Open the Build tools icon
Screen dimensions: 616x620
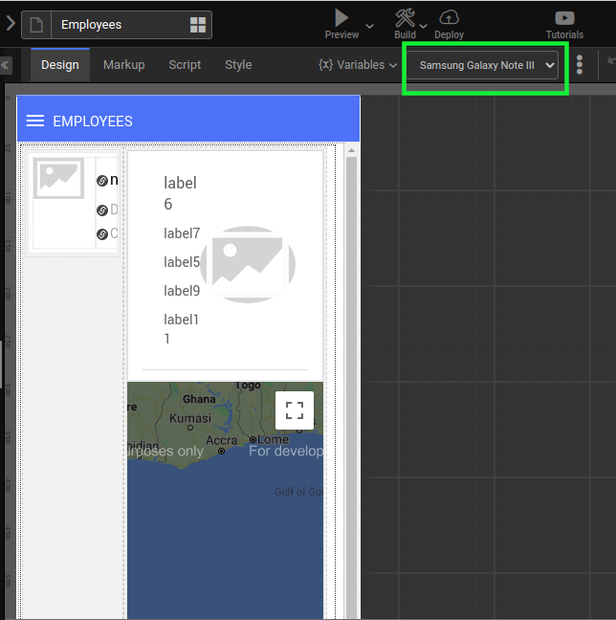point(406,17)
